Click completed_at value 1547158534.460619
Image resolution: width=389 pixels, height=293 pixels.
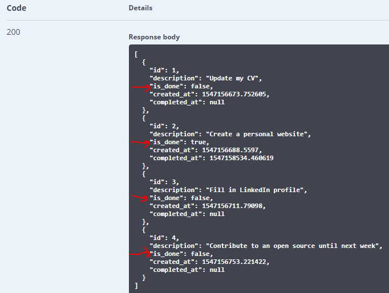[x=241, y=158]
